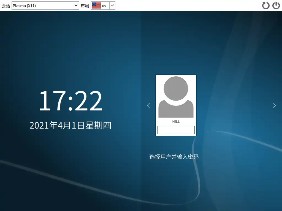
Task: Open the session dropdown arrow
Action: [x=76, y=6]
